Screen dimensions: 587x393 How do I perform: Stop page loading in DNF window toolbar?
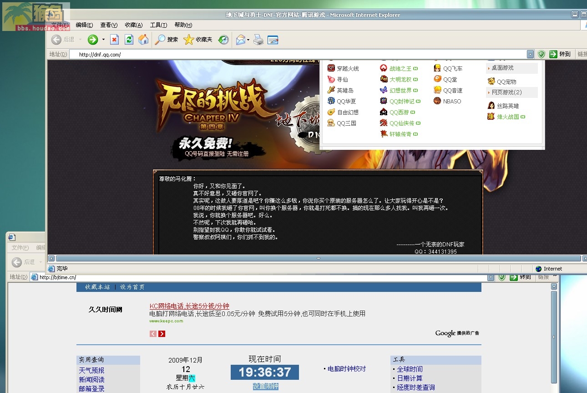point(115,40)
